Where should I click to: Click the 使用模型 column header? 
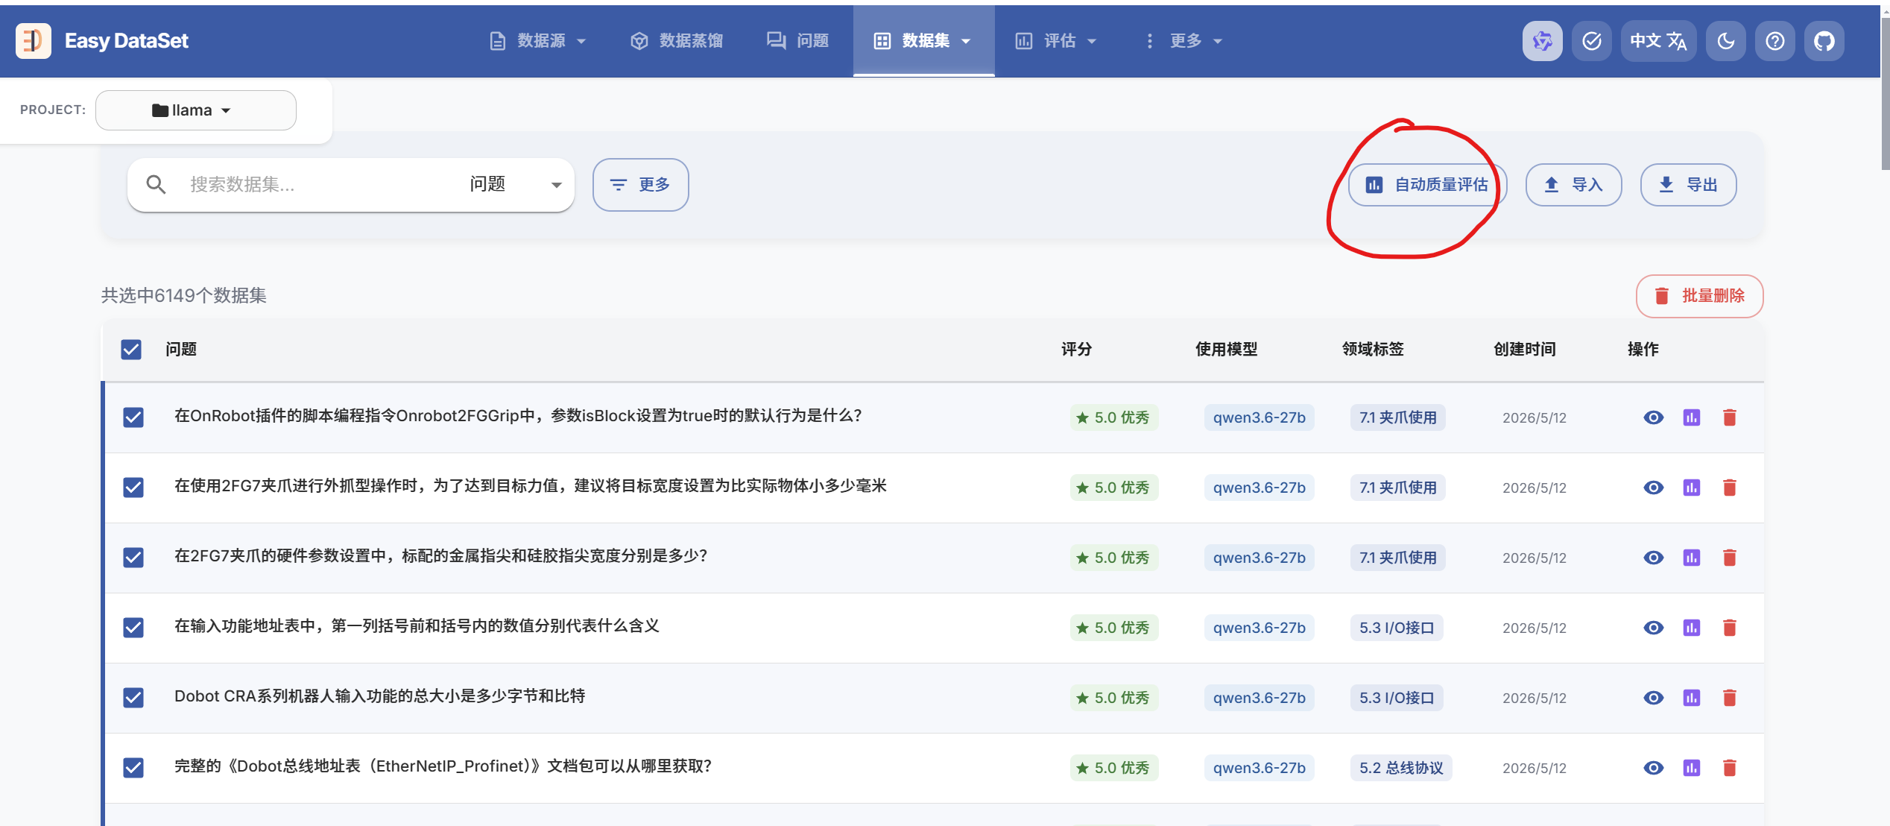pos(1227,349)
